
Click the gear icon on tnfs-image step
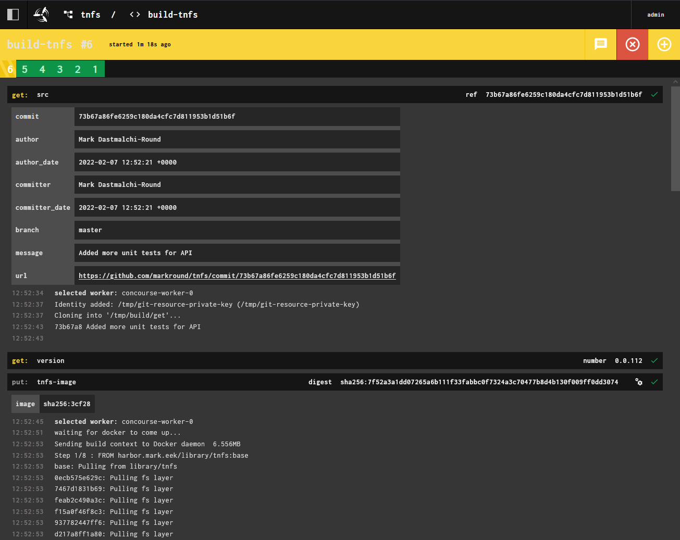tap(639, 382)
